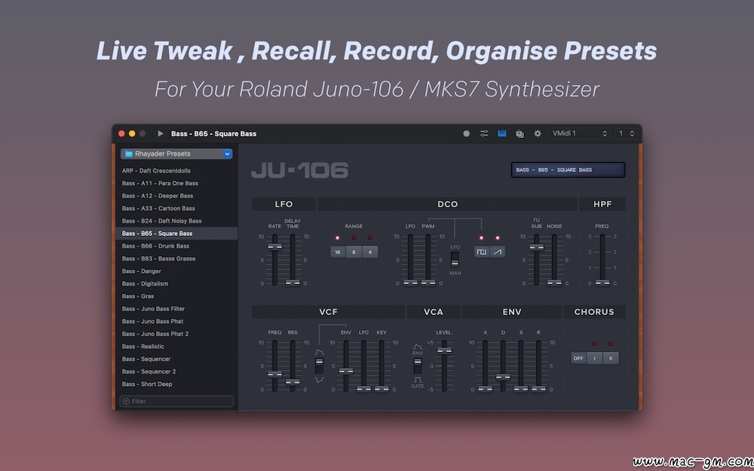Click the VCF RES slider handle
Screen dimensions: 754x471
[293, 383]
